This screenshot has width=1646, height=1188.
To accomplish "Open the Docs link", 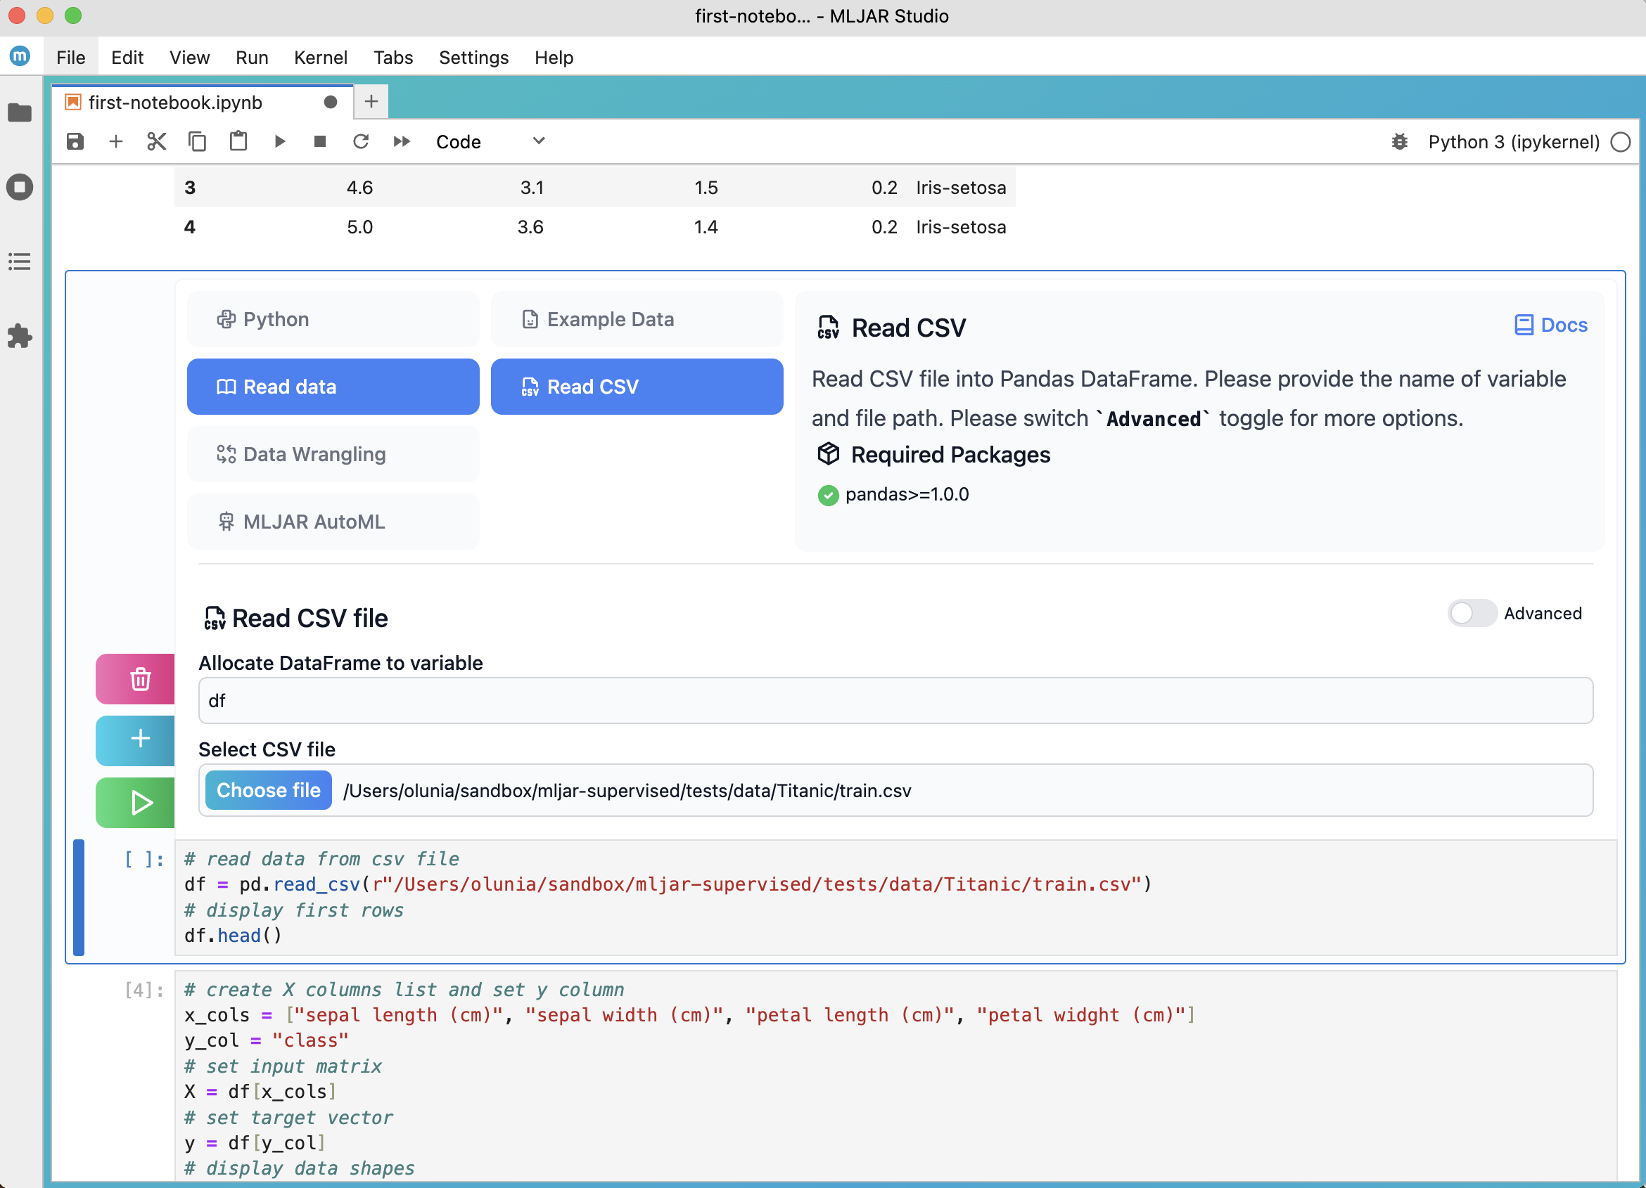I will 1552,325.
